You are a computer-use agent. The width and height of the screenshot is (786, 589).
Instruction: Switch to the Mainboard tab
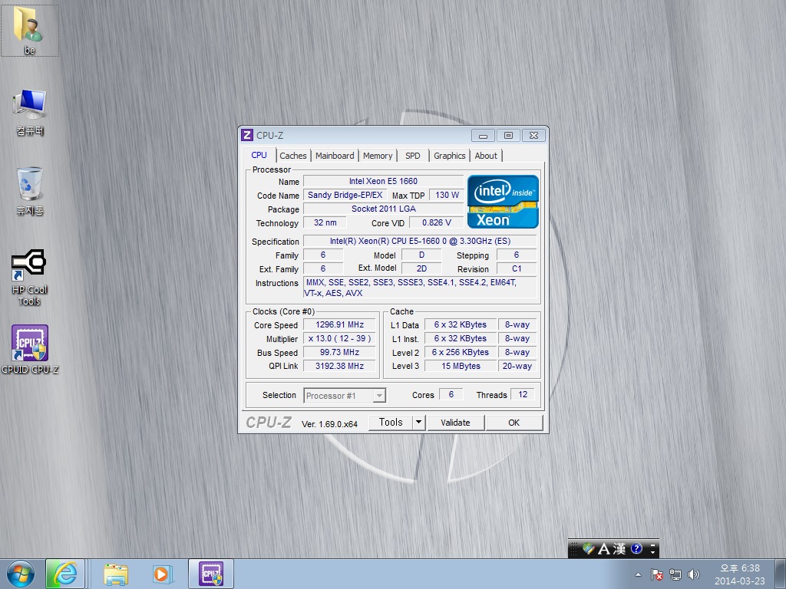pyautogui.click(x=335, y=156)
